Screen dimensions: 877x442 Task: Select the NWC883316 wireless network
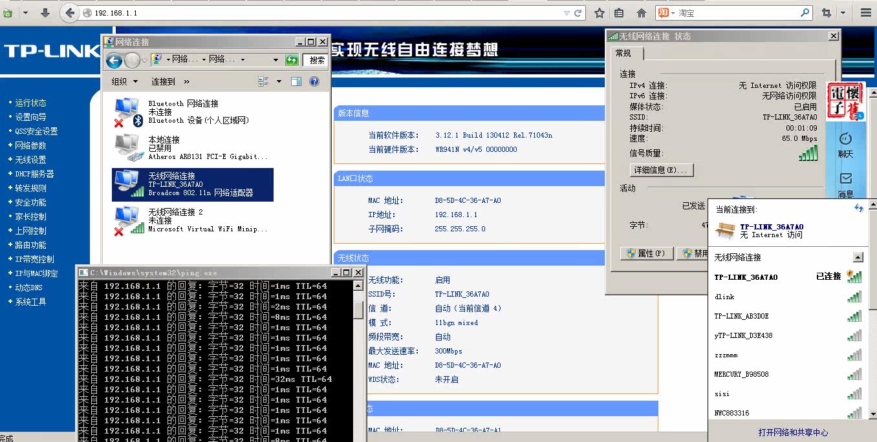[788, 413]
